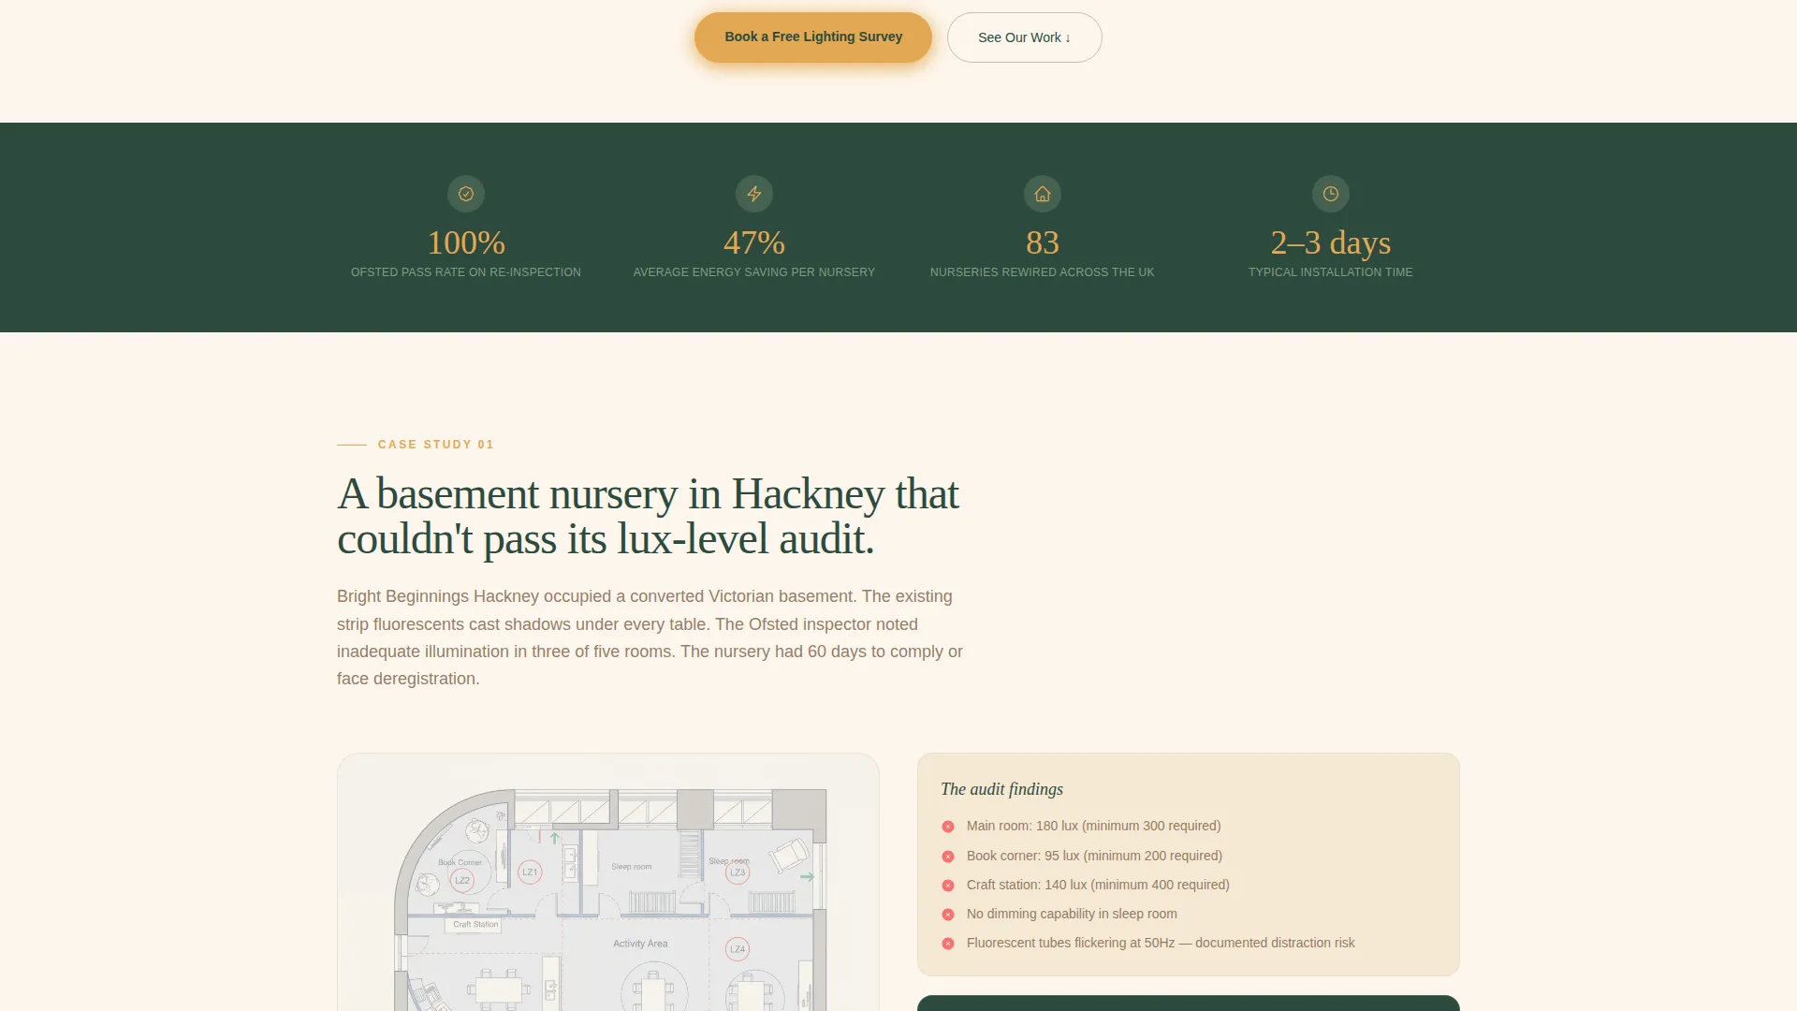The image size is (1797, 1011).
Task: Open the nursery floor plan image
Action: click(x=608, y=882)
